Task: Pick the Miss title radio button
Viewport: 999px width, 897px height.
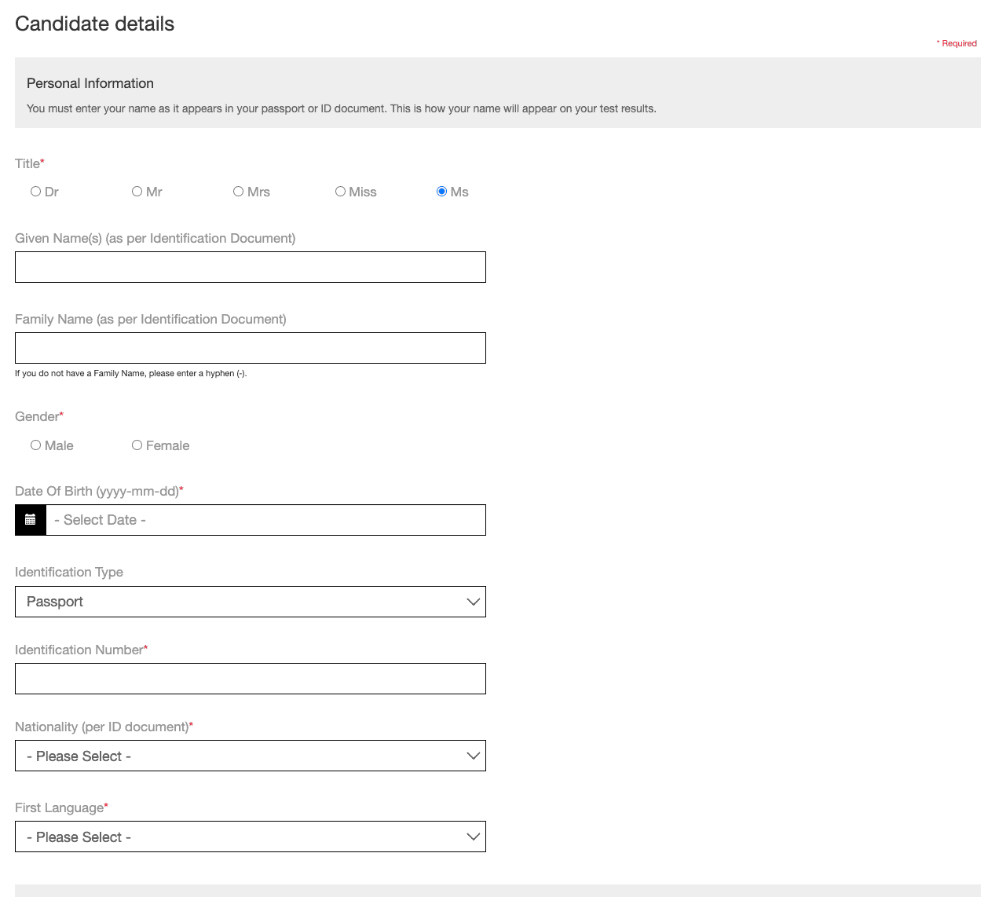Action: [341, 192]
